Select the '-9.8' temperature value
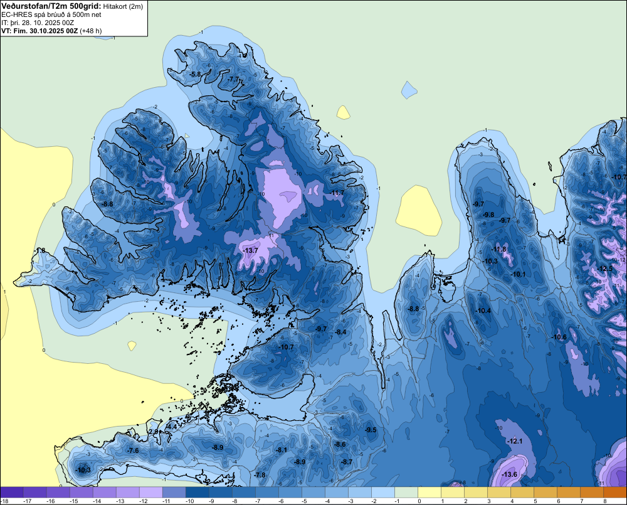627x505 pixels. tap(488, 215)
